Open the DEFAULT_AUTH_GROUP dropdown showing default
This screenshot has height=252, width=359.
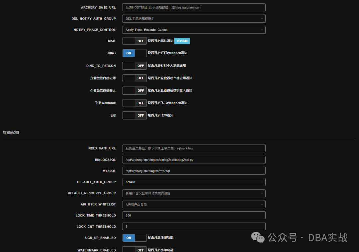pyautogui.click(x=194, y=182)
